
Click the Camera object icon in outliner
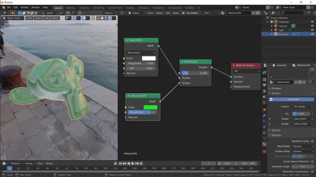coord(276,26)
